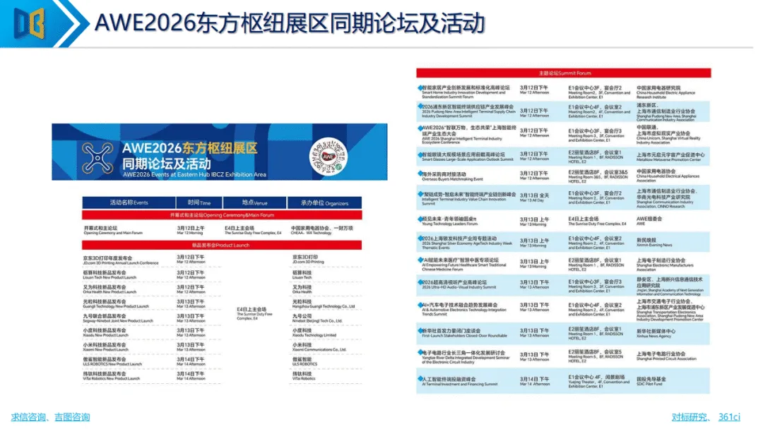Click 'Opening Ceremony and Main Forum' event cell
This screenshot has width=763, height=429.
[x=113, y=230]
